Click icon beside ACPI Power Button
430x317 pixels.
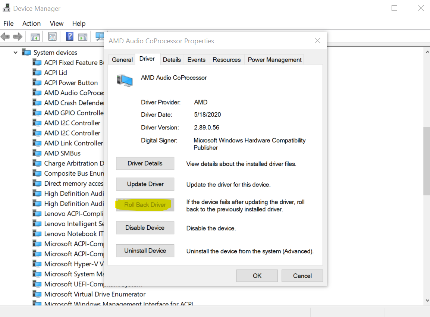click(37, 82)
